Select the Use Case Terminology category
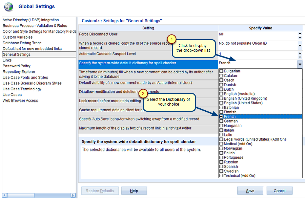 22,89
